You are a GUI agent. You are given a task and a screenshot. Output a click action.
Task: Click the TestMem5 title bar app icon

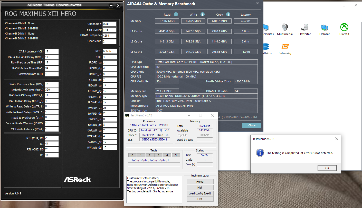point(127,115)
